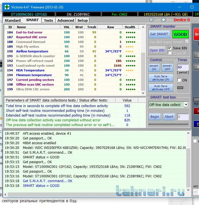
Task: Click the VAL column header
Action: coord(67,27)
